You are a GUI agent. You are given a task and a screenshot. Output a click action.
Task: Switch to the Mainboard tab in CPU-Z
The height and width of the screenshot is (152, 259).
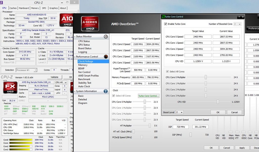click(24, 8)
